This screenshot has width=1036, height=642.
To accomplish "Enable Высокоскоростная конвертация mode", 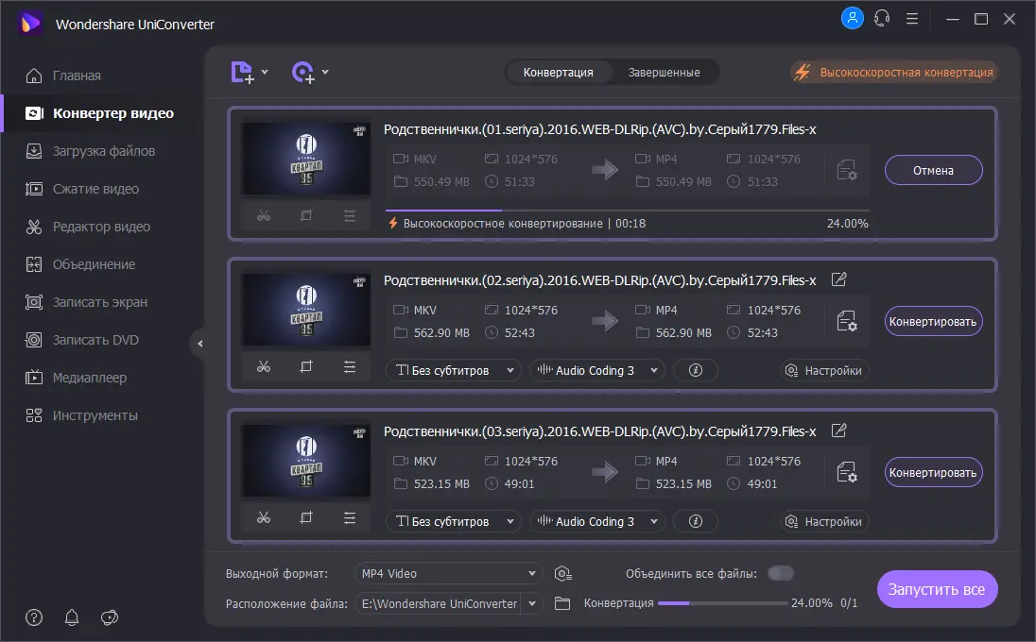I will point(894,73).
